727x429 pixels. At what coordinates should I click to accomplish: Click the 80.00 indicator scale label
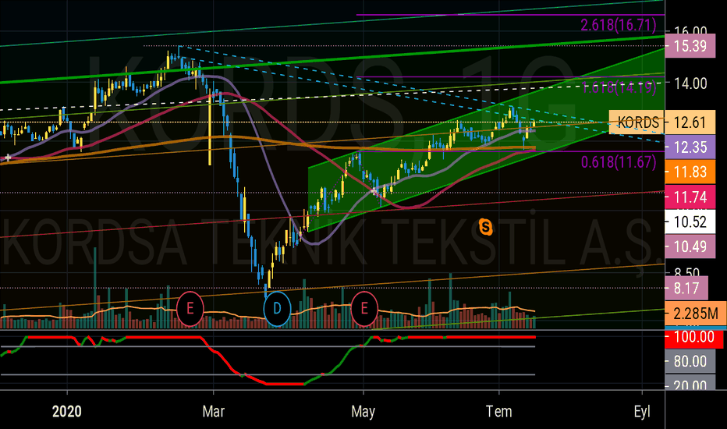point(690,361)
